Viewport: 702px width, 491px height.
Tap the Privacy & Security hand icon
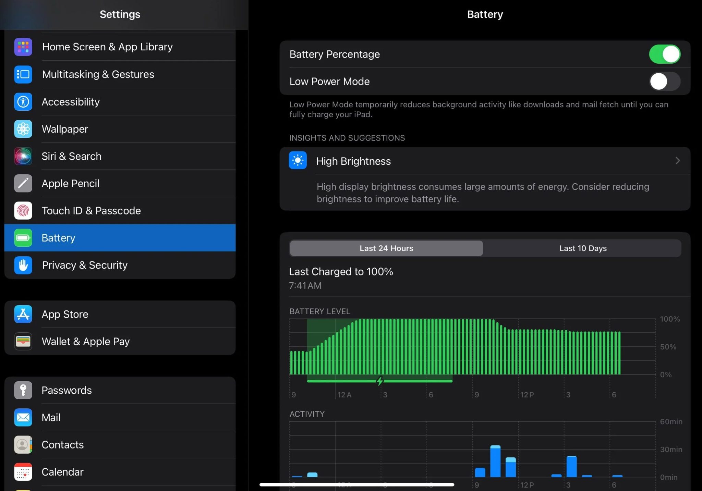point(23,265)
